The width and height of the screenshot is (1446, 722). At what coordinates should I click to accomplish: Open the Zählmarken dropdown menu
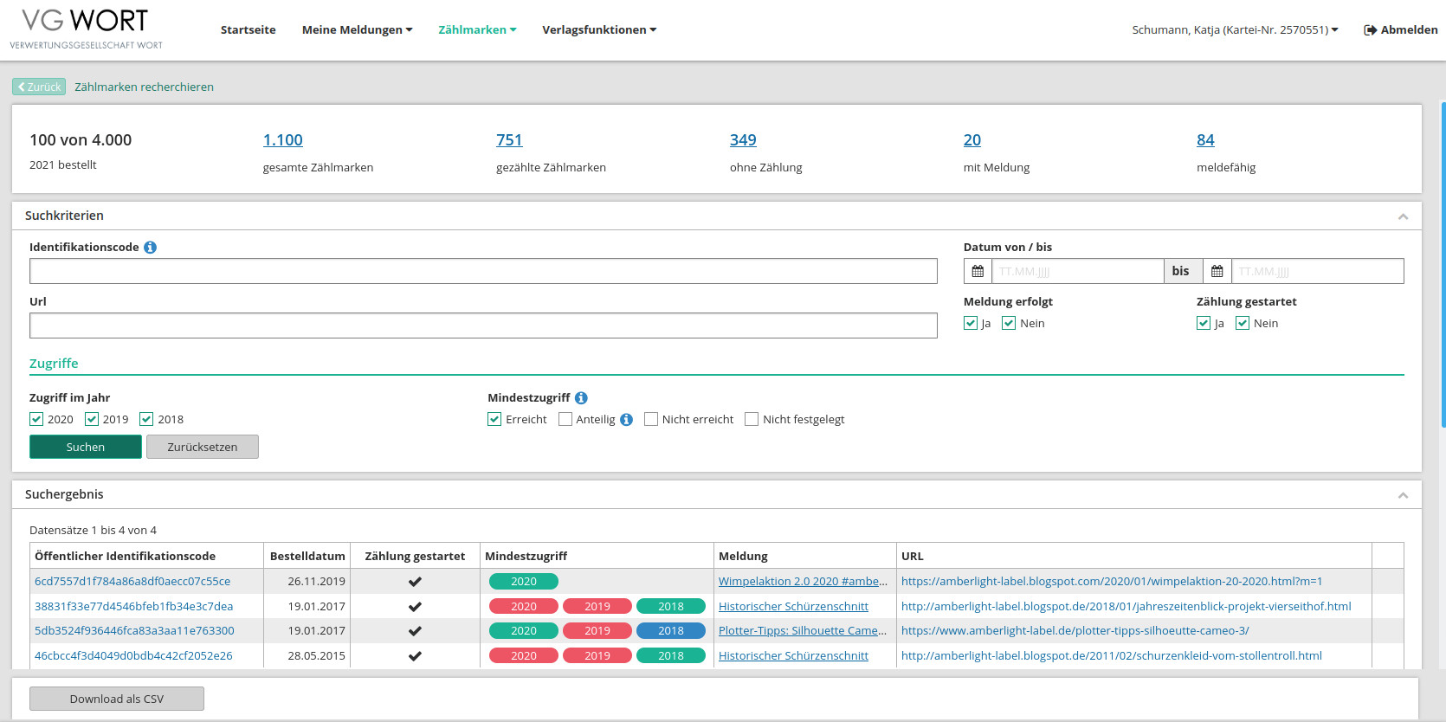pyautogui.click(x=477, y=30)
